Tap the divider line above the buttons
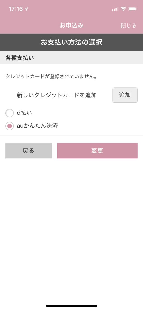143x310 pixels. [71, 136]
